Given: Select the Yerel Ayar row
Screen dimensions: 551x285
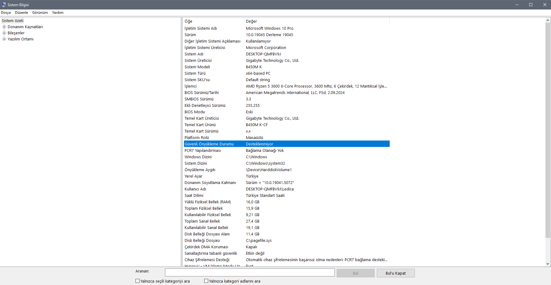Looking at the screenshot, I should [x=287, y=176].
